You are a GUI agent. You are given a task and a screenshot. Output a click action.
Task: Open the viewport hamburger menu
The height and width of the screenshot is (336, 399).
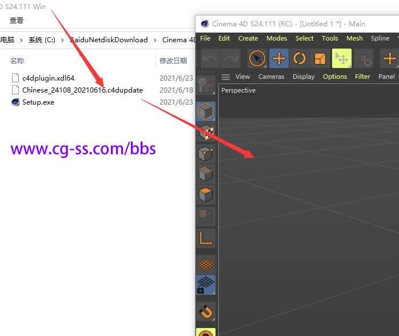(226, 77)
